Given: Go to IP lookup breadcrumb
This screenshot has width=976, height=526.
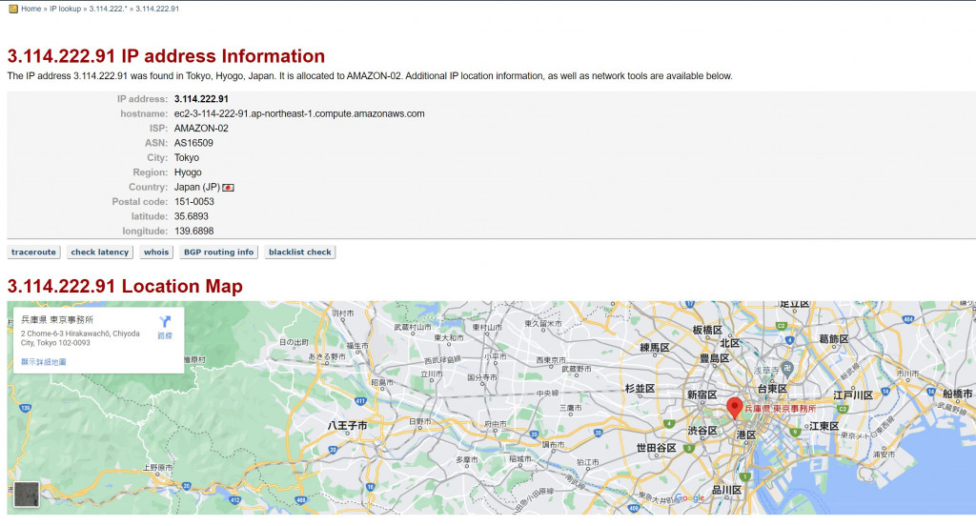Looking at the screenshot, I should [66, 9].
